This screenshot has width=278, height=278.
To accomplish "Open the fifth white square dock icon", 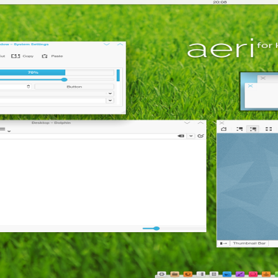I will coord(214,275).
